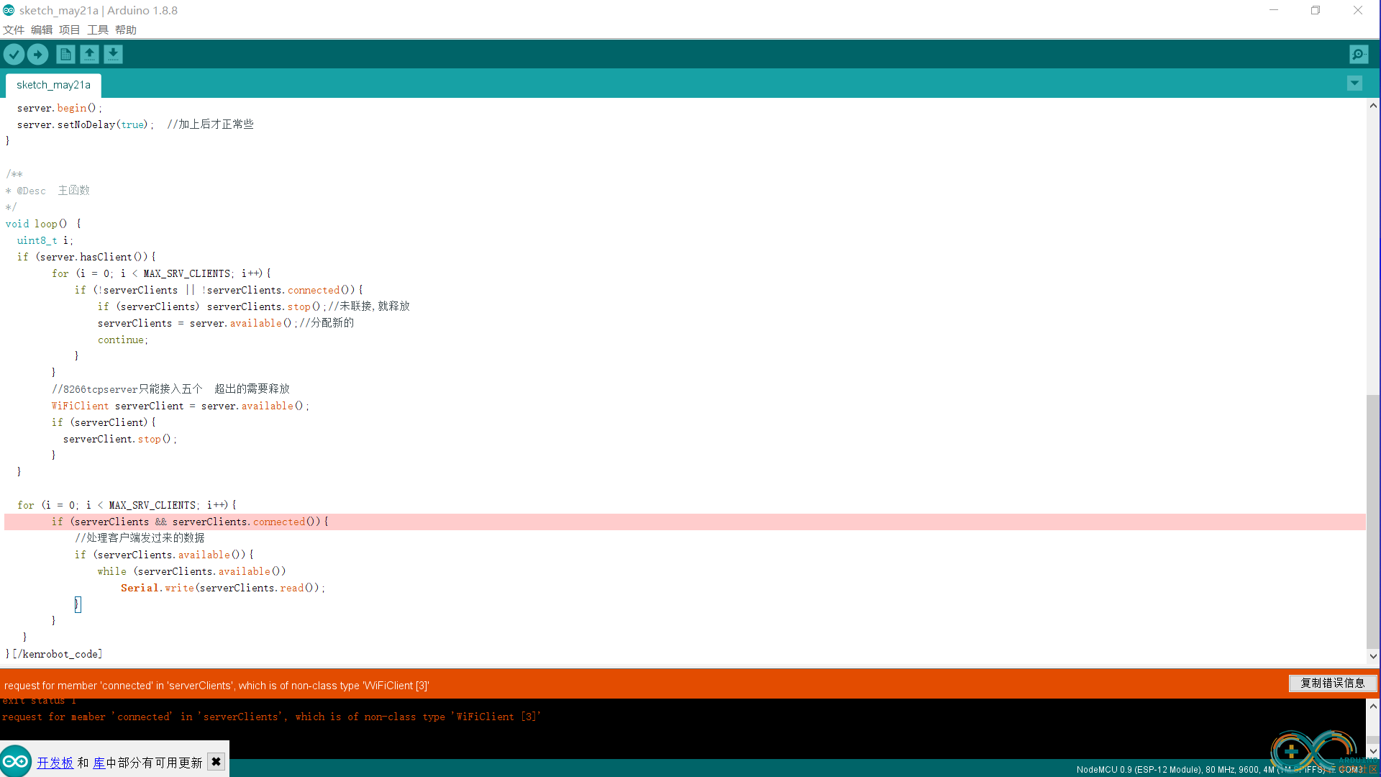Open the 编辑 menu
This screenshot has width=1381, height=777.
coord(42,29)
